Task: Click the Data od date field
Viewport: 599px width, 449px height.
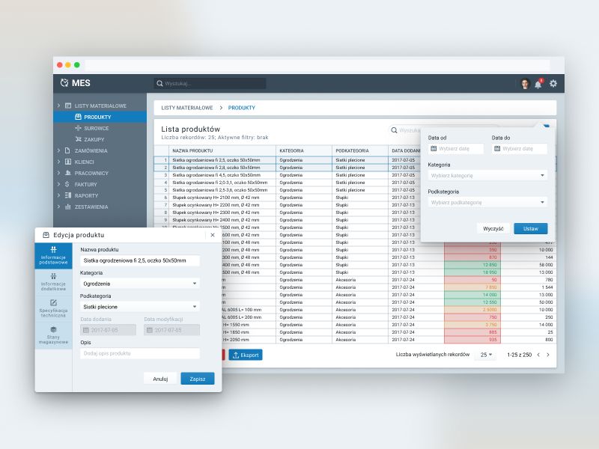Action: pyautogui.click(x=456, y=149)
